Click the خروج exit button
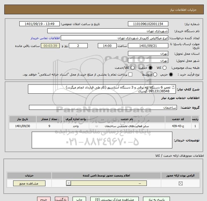 pyautogui.click(x=44, y=199)
